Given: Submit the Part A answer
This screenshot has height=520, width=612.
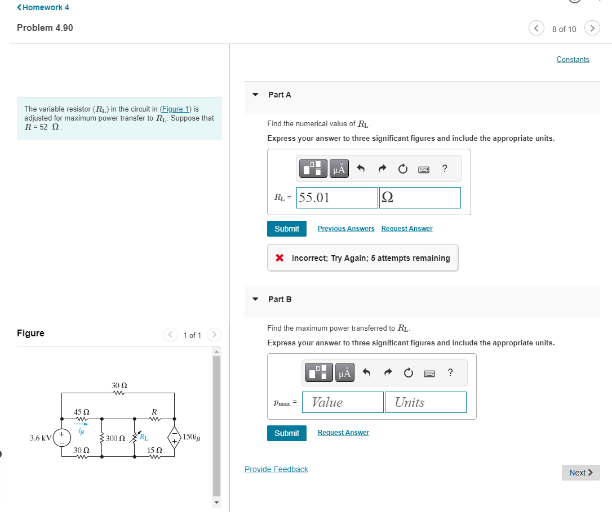Looking at the screenshot, I should coord(286,229).
